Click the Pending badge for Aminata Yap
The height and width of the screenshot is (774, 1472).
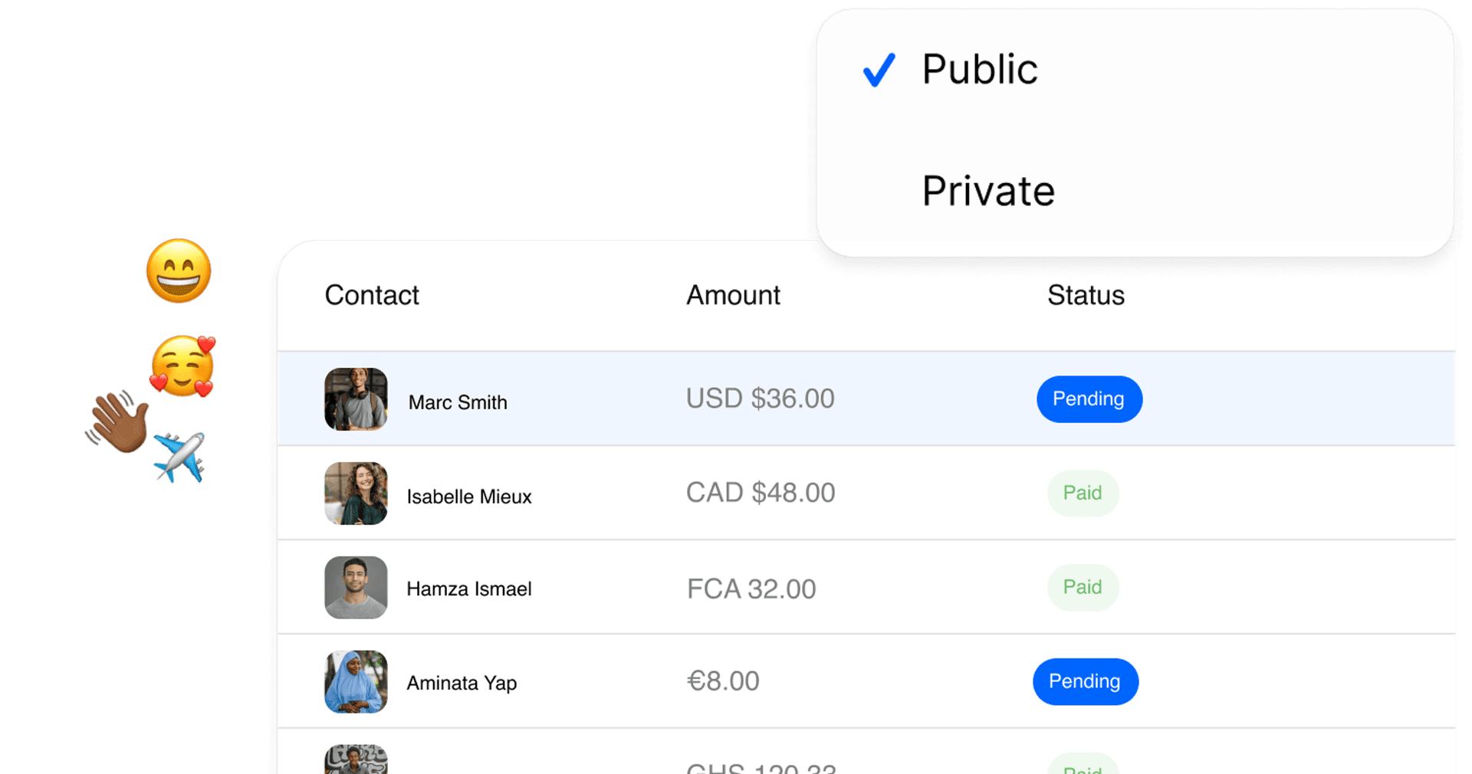point(1086,682)
